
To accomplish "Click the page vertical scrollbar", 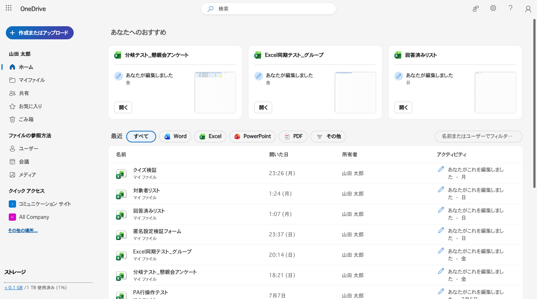I will click(535, 103).
